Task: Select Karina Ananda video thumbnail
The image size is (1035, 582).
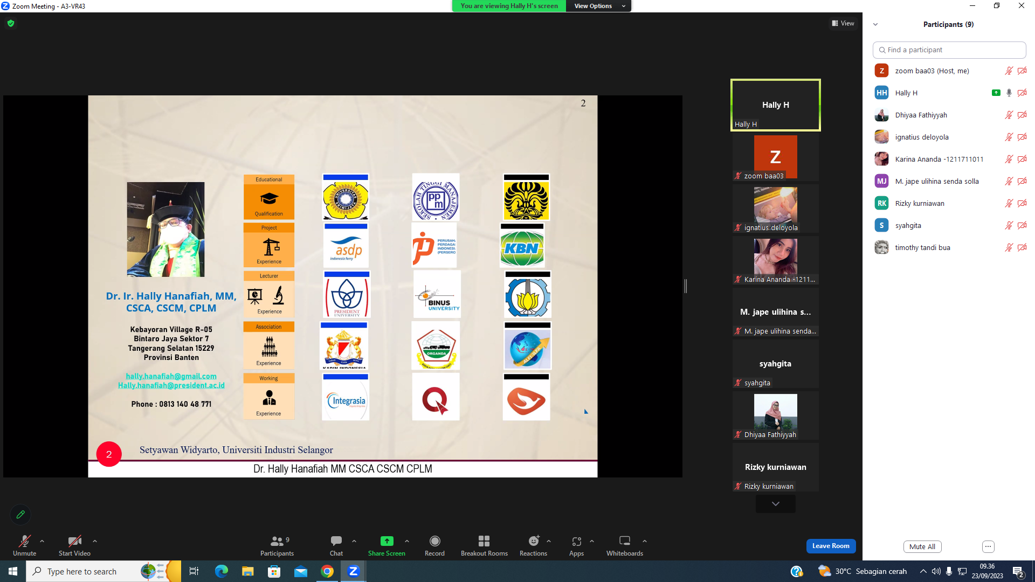Action: tap(776, 261)
